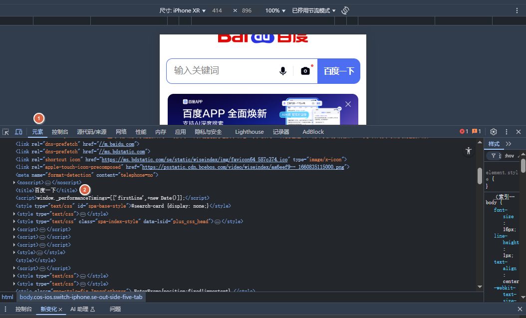Click the styles filter funnel icon
526x318 pixels.
point(494,156)
